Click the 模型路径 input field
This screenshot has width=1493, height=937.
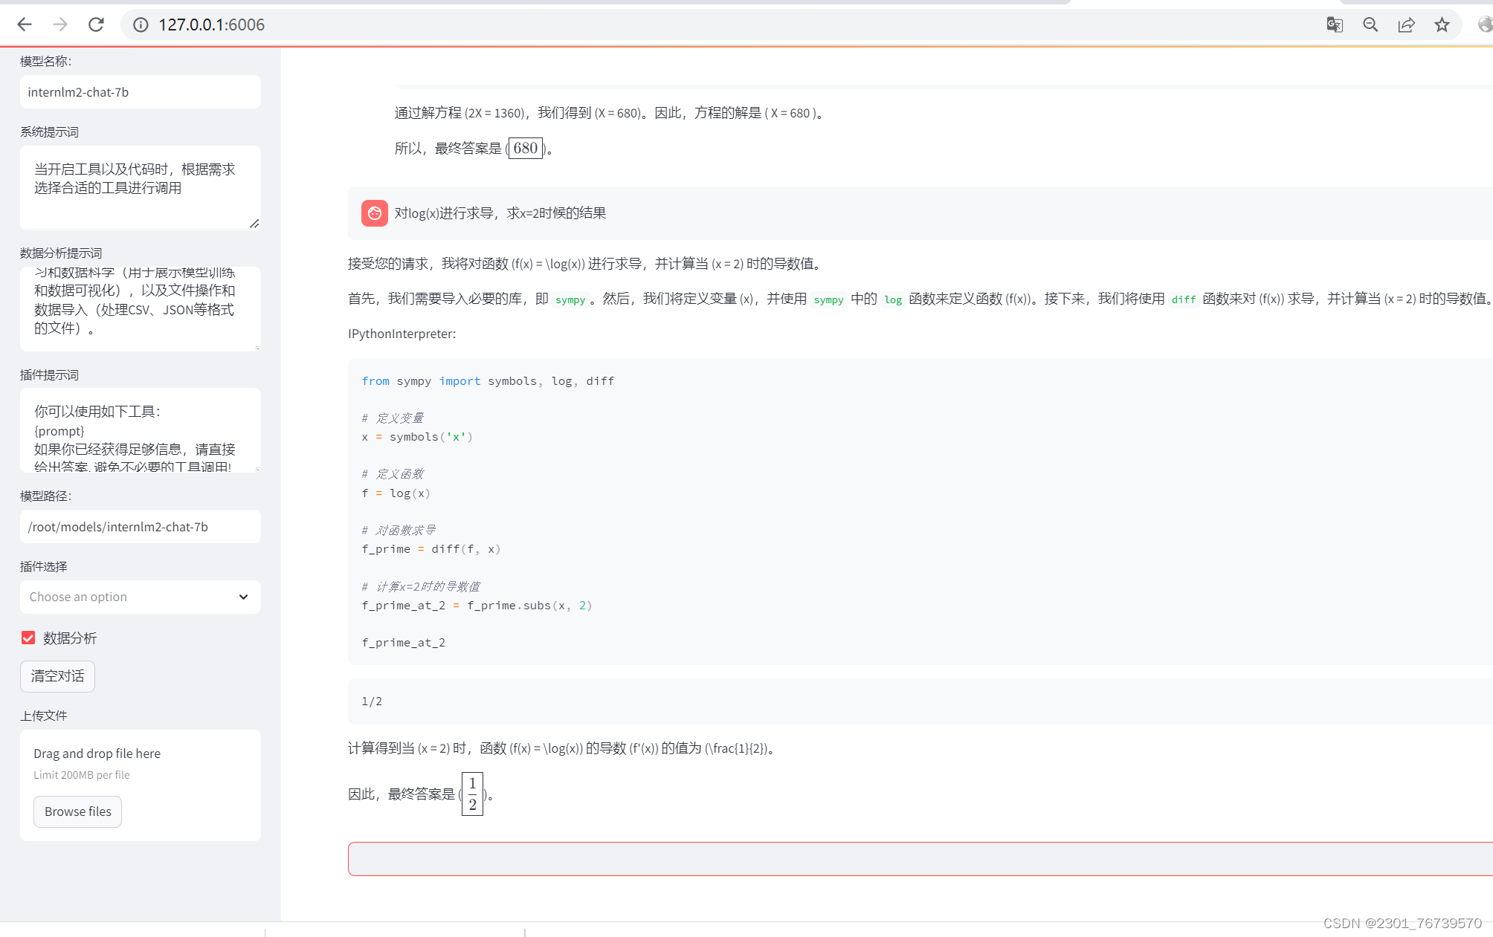(x=140, y=527)
